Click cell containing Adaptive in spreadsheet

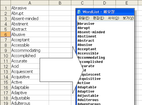pyautogui.click(x=30, y=92)
